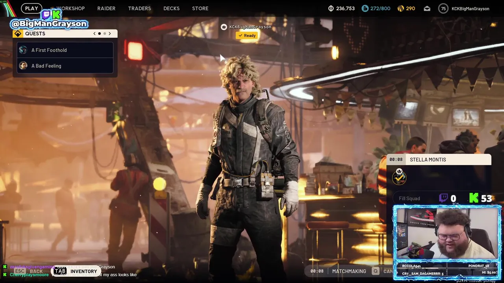Click the Twitch logo above @BigManGrayson

(x=46, y=15)
